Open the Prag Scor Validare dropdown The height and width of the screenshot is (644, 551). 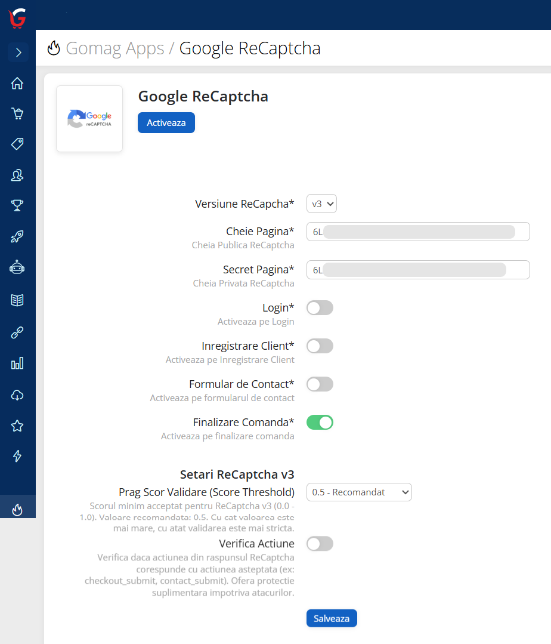(x=359, y=492)
